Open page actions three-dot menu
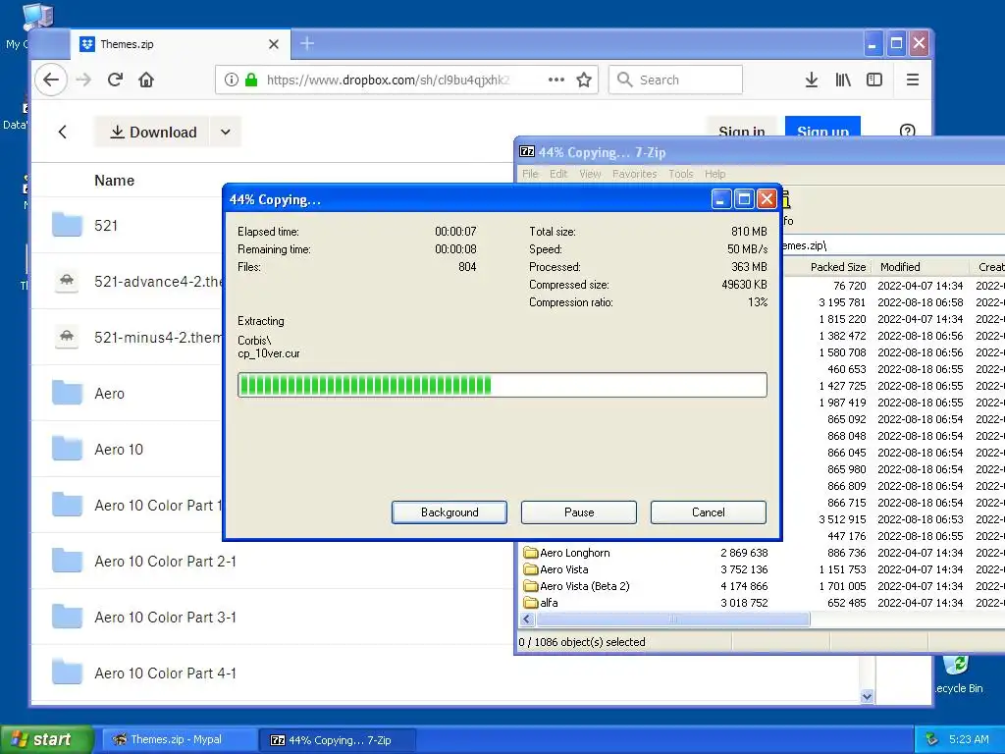1005x754 pixels. click(556, 80)
